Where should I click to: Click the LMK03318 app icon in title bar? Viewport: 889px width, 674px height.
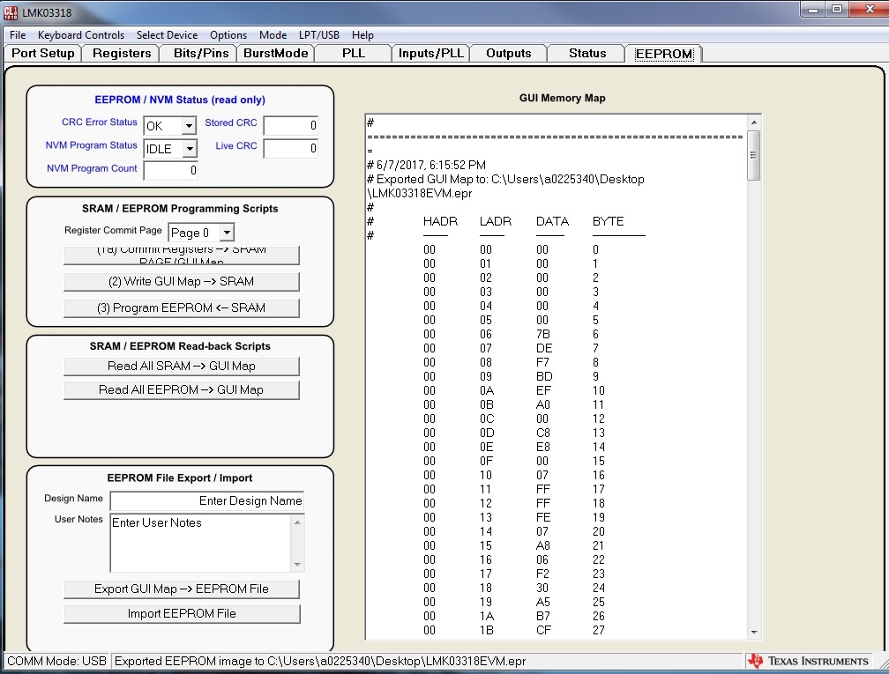tap(11, 12)
